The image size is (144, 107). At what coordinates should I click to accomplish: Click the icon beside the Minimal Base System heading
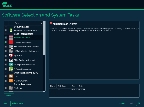pos(51,23)
